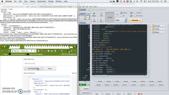
Task: Select the Scripts tab
Action: coord(83,14)
